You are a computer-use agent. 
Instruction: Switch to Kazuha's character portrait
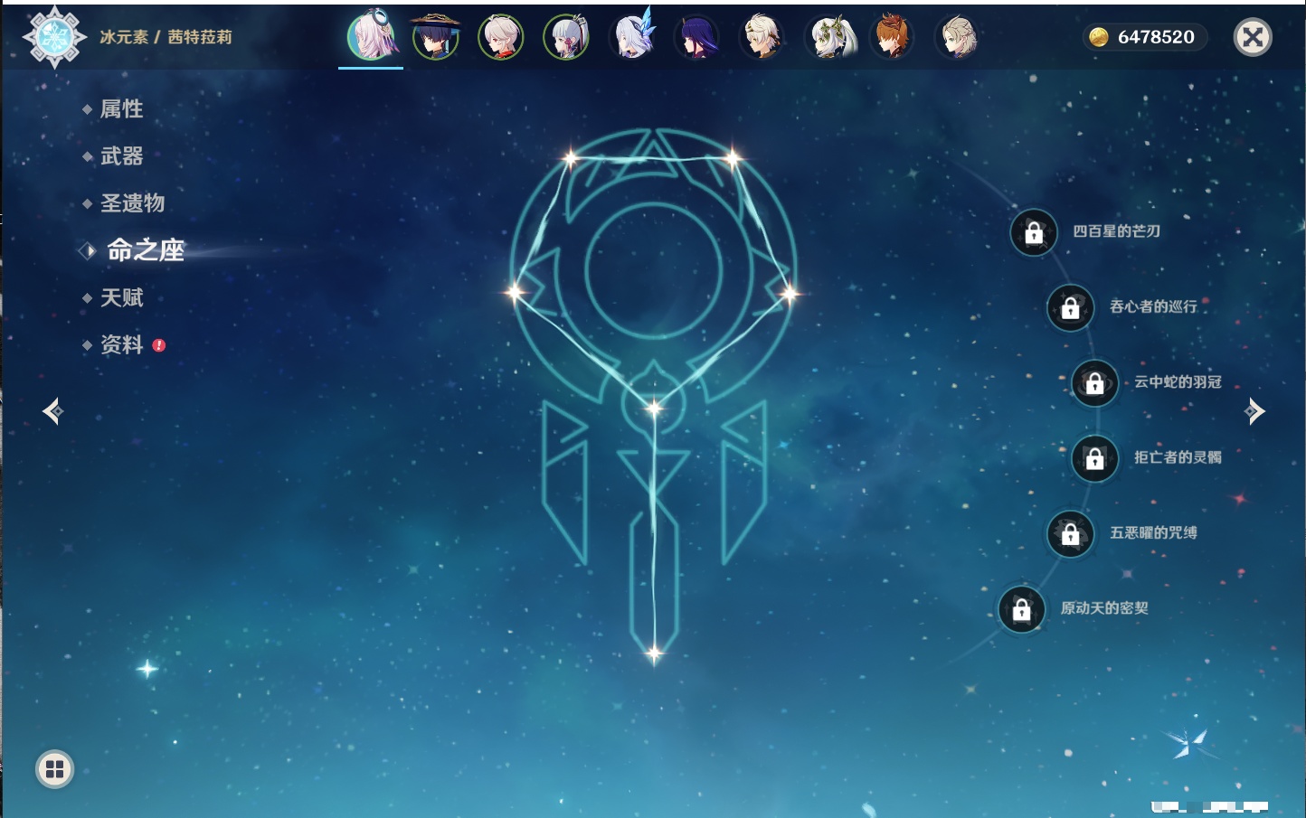[x=501, y=37]
